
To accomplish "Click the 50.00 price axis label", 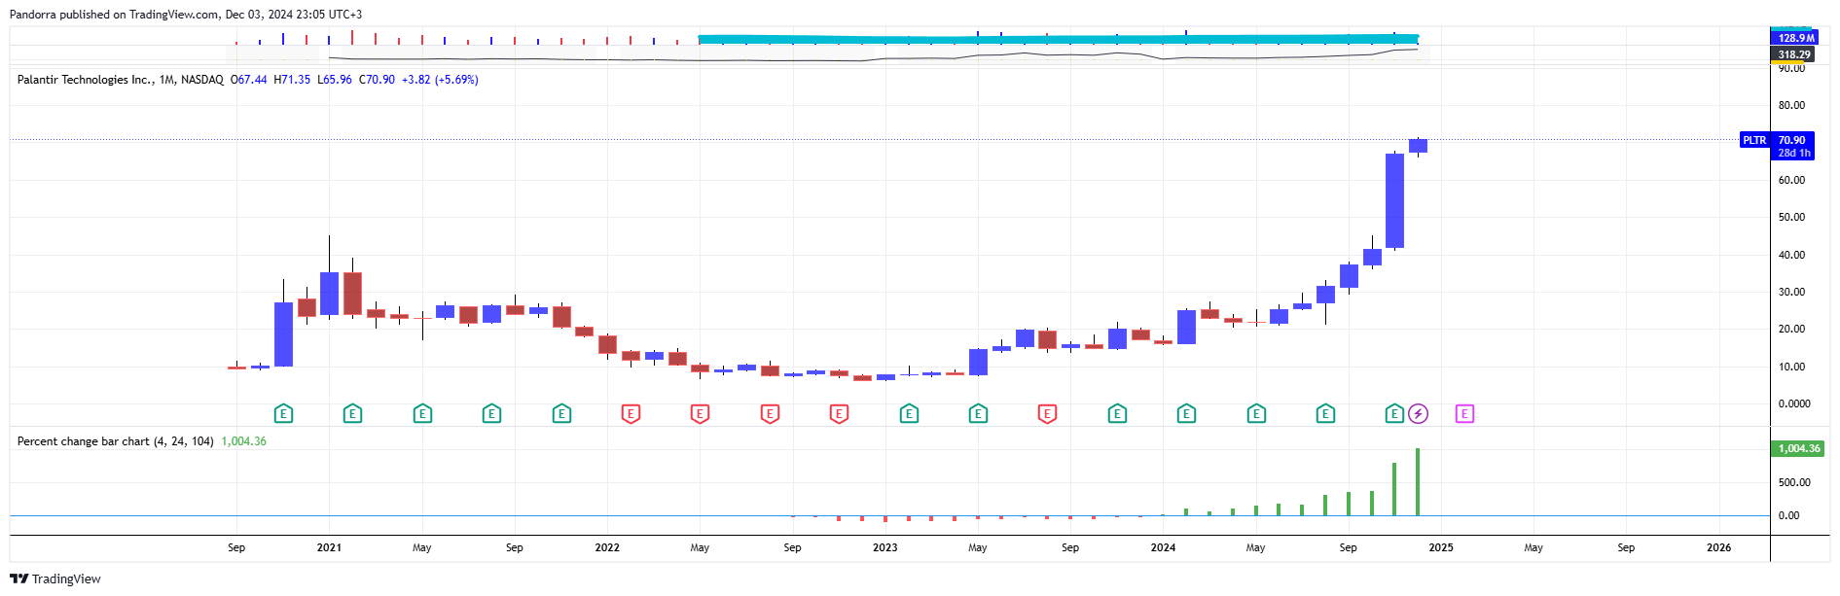I will [x=1791, y=217].
